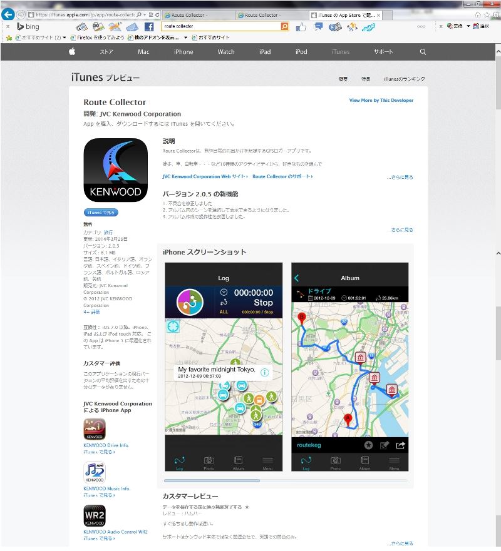Open the サポート menu in the Apple navigation
This screenshot has width=501, height=551.
(383, 52)
